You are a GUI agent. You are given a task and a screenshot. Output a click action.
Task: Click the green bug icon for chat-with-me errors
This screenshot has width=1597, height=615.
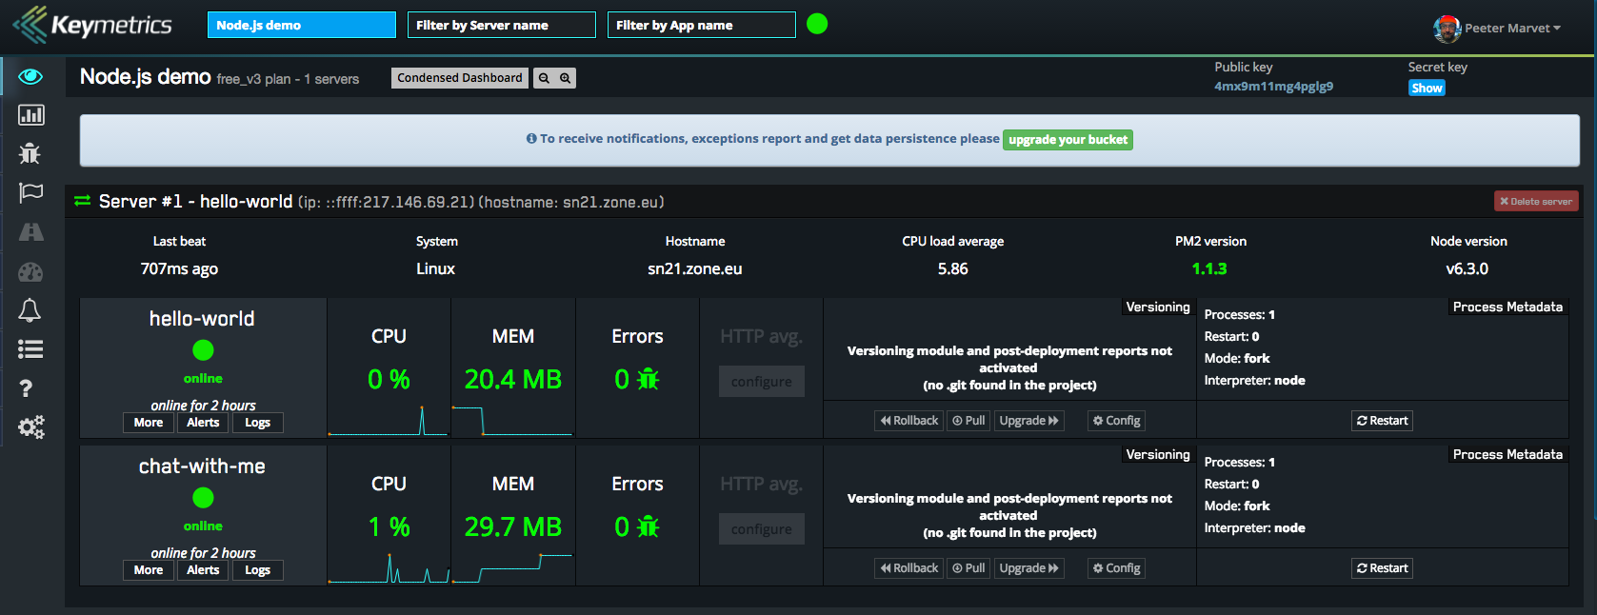click(x=648, y=526)
